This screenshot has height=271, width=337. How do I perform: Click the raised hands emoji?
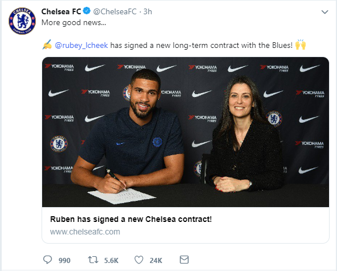(301, 45)
